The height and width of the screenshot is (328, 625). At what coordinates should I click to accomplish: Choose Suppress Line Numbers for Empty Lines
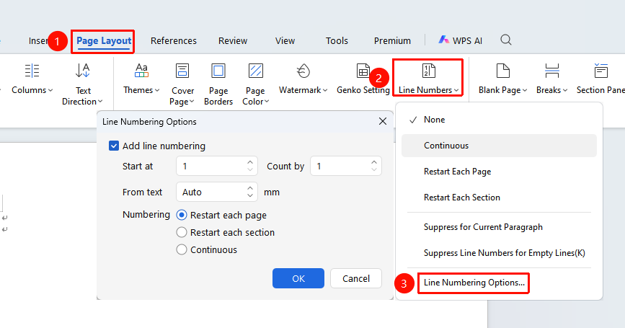tap(499, 253)
